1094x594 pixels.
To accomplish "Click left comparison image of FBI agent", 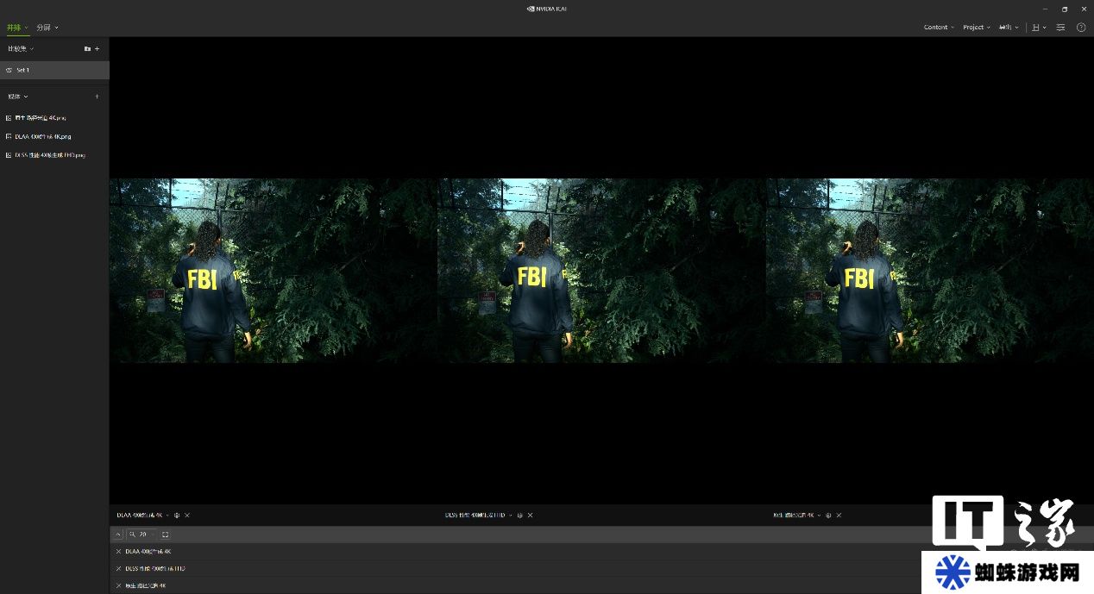I will tap(273, 271).
